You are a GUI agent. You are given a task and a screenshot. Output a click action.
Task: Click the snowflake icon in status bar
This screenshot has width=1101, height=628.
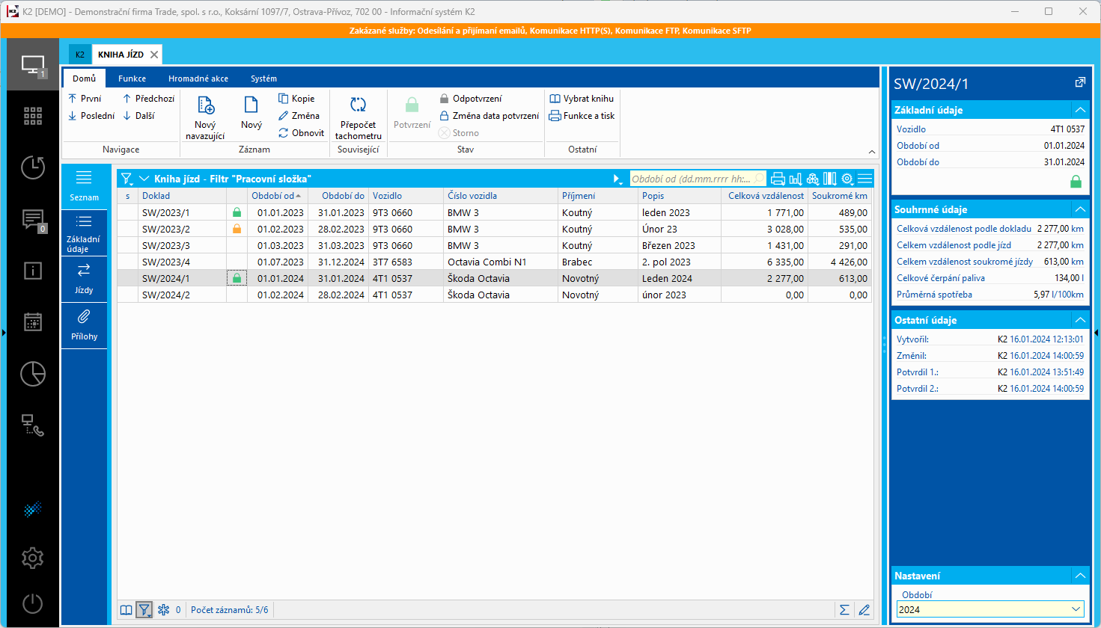163,610
